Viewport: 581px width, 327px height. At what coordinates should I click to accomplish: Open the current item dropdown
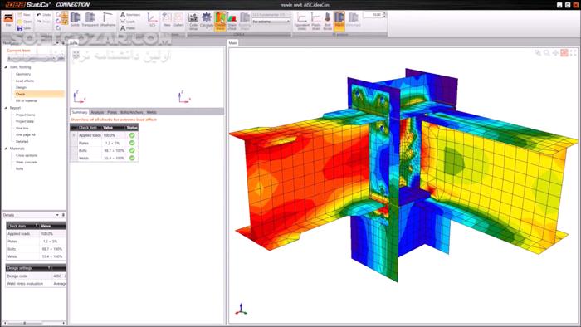coord(32,58)
